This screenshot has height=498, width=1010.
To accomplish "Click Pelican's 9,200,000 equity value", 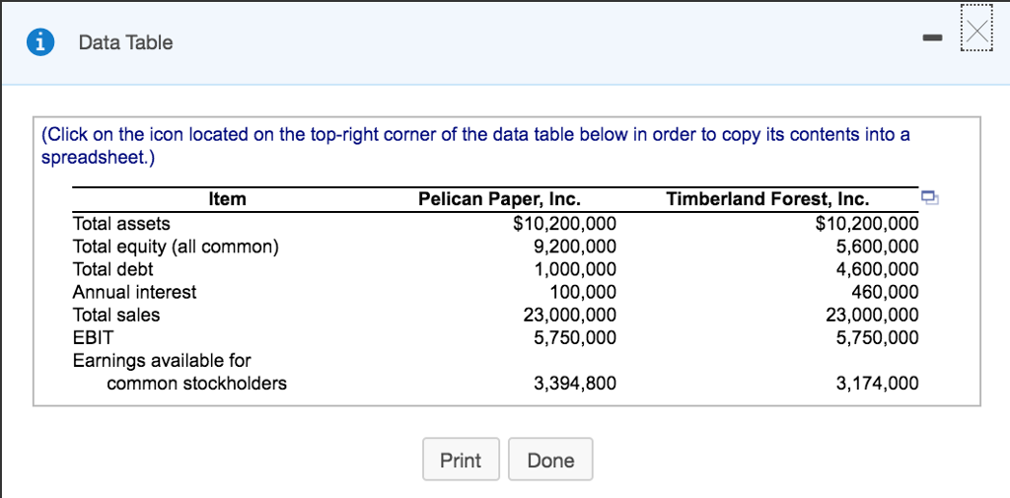I will tap(575, 247).
